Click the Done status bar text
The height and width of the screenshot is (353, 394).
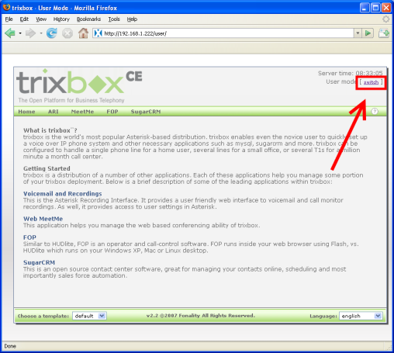(x=10, y=346)
